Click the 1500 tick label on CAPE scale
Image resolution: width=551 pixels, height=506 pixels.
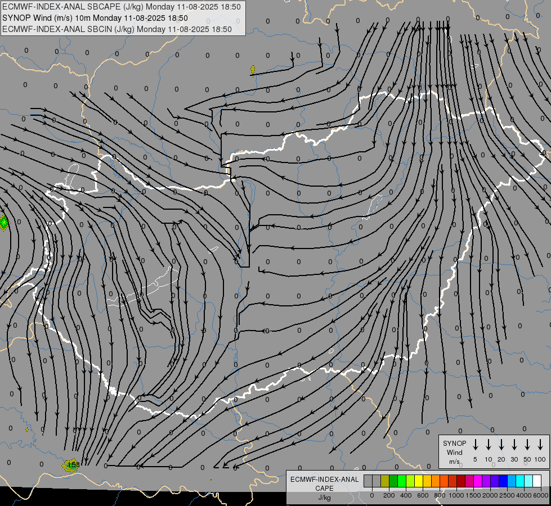(x=473, y=495)
